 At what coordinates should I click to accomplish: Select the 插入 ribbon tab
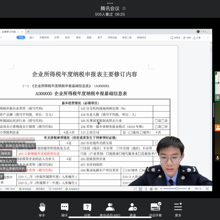(x=32, y=37)
